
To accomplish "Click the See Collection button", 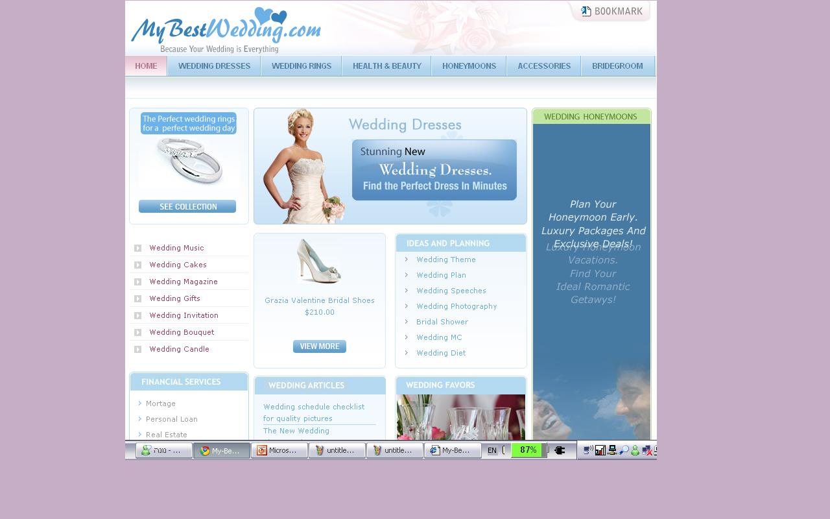I will 187,206.
